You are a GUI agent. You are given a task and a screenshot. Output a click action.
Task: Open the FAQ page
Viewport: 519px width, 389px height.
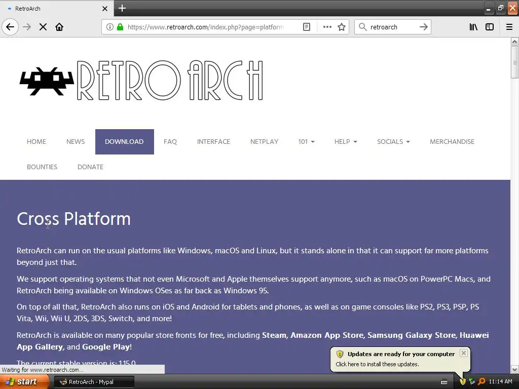coord(170,142)
